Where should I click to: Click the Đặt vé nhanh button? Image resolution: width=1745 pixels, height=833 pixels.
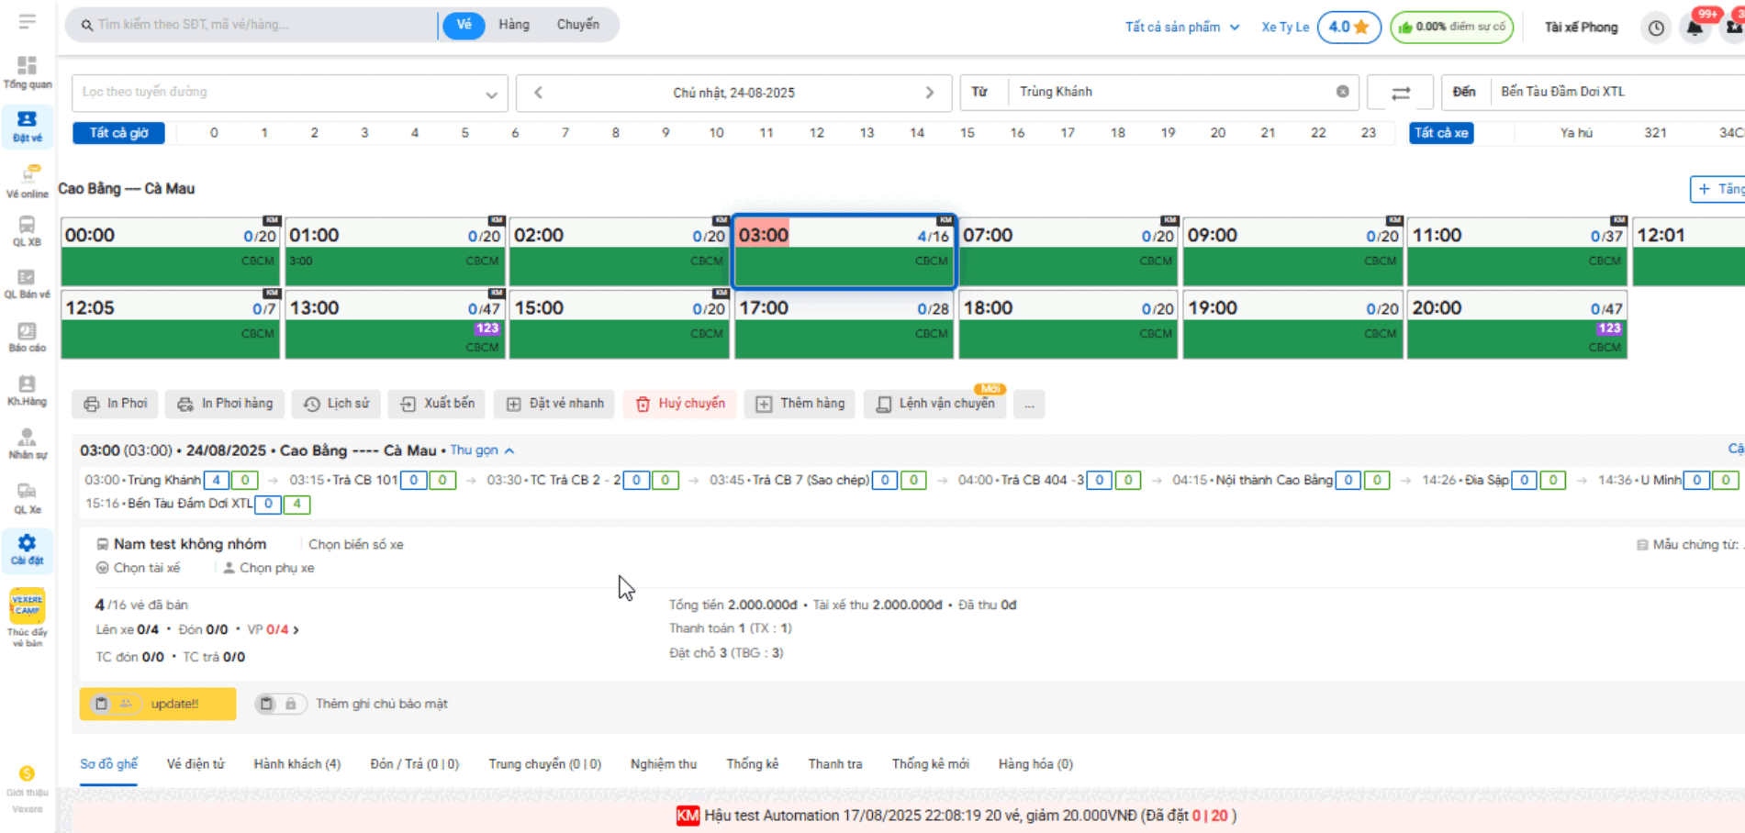coord(554,404)
